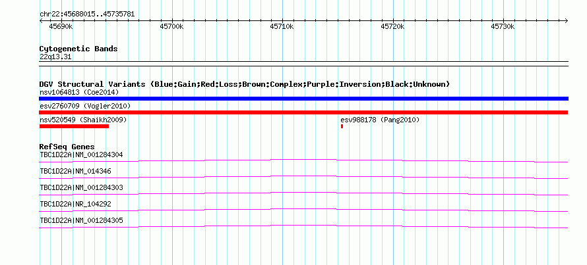The width and height of the screenshot is (587, 265).
Task: Click the TBC1D22A|NM_001284303 transcript label
Action: (x=81, y=187)
